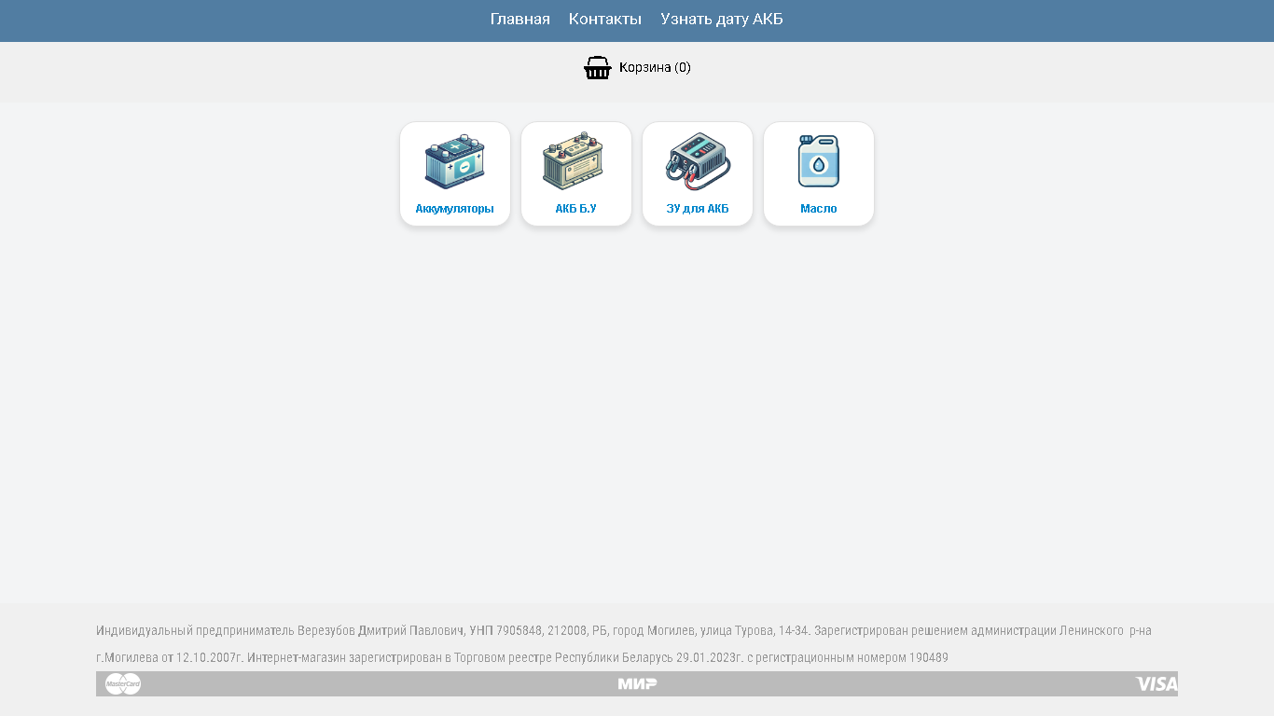Image resolution: width=1274 pixels, height=716 pixels.
Task: Go to the Контакты page
Action: tap(605, 19)
